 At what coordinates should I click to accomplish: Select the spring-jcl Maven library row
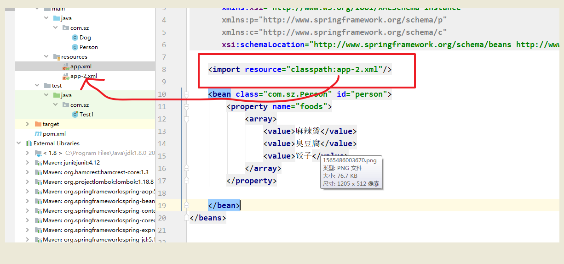[x=99, y=240]
